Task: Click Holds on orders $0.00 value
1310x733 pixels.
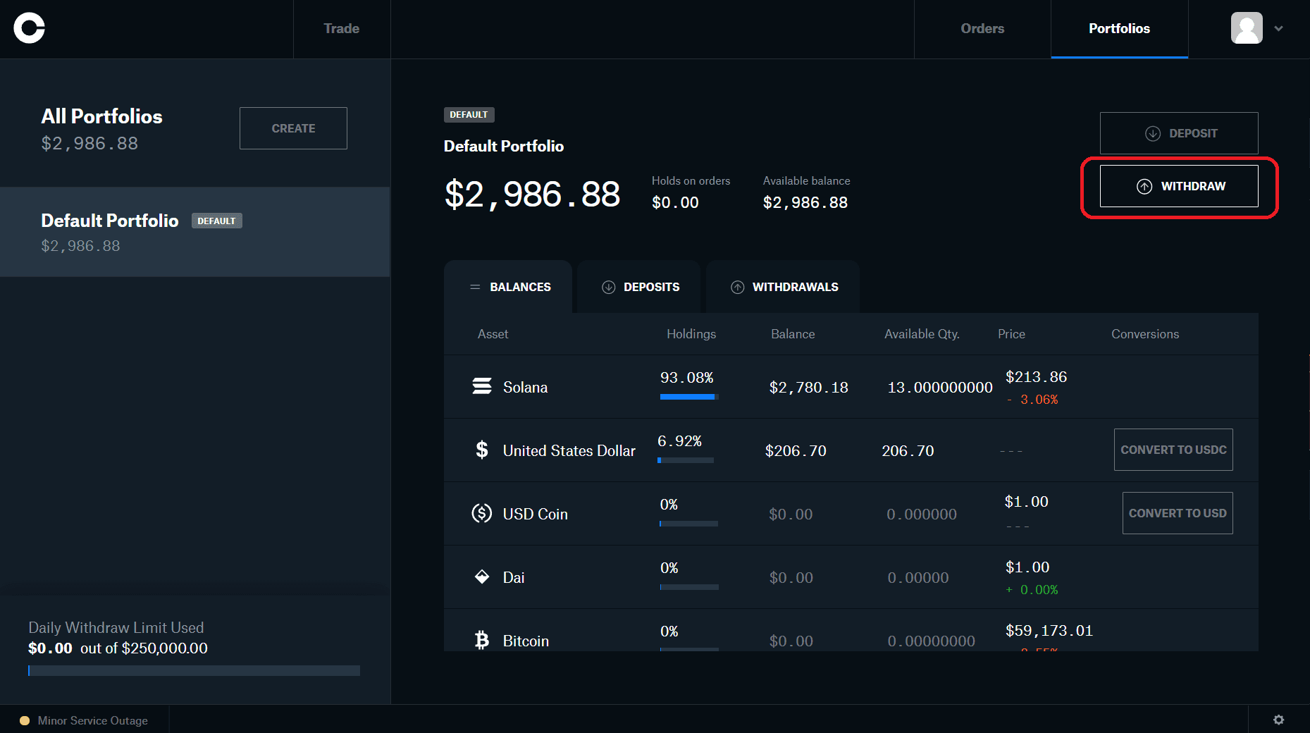Action: pos(675,203)
